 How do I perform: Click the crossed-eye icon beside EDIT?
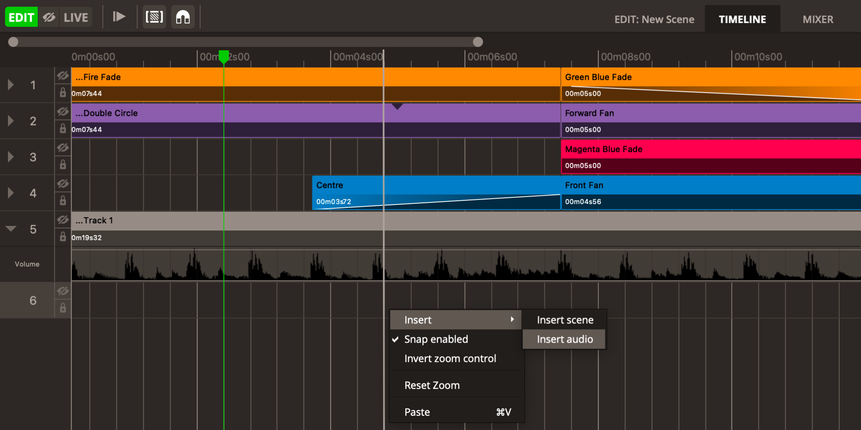click(x=49, y=17)
